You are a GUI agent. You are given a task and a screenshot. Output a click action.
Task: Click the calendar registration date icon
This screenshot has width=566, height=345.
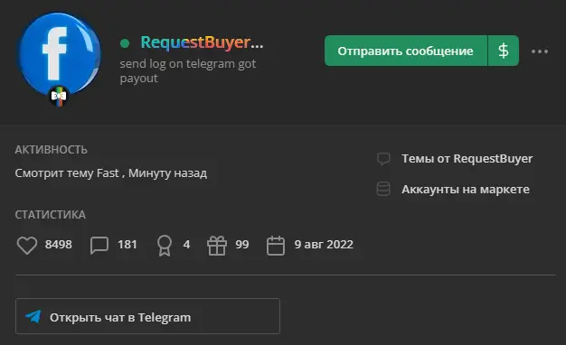(x=276, y=246)
